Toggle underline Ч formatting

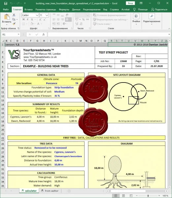32,19
